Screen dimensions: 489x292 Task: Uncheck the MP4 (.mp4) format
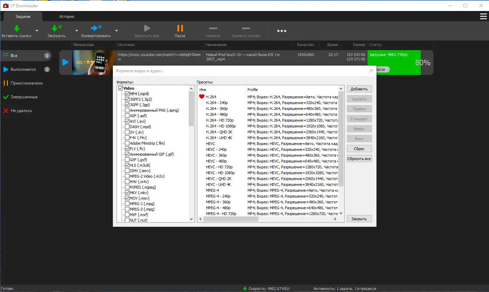pos(127,93)
